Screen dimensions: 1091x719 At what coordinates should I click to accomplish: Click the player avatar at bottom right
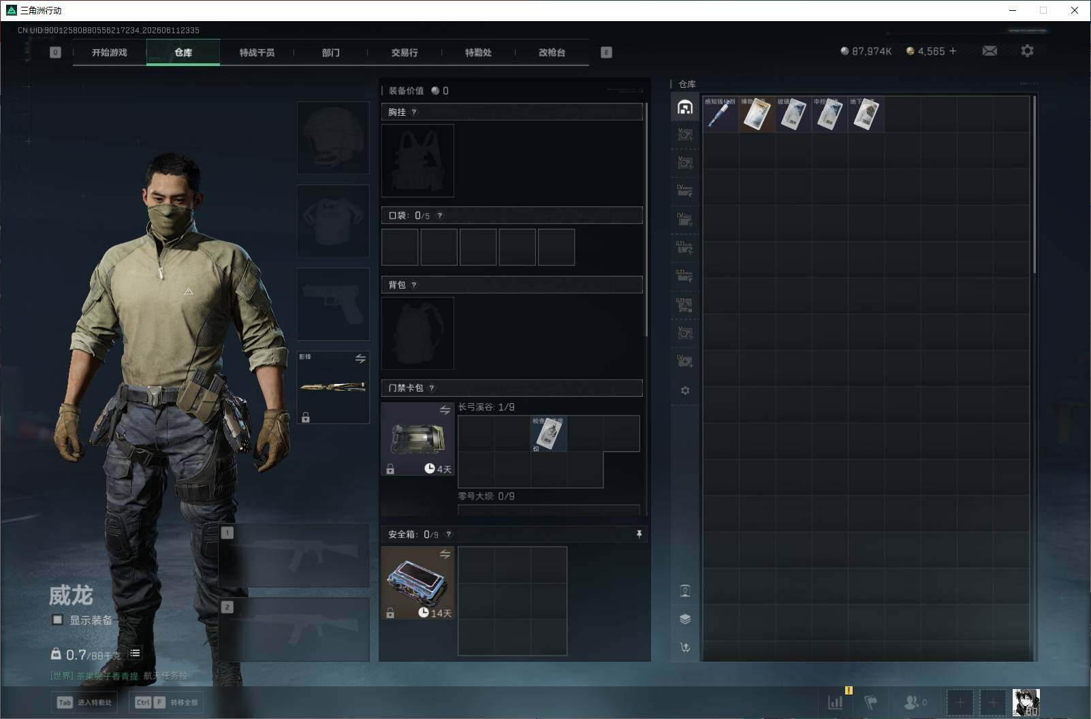1026,702
